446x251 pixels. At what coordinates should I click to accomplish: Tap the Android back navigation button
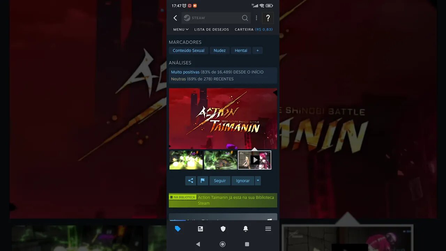click(x=198, y=244)
